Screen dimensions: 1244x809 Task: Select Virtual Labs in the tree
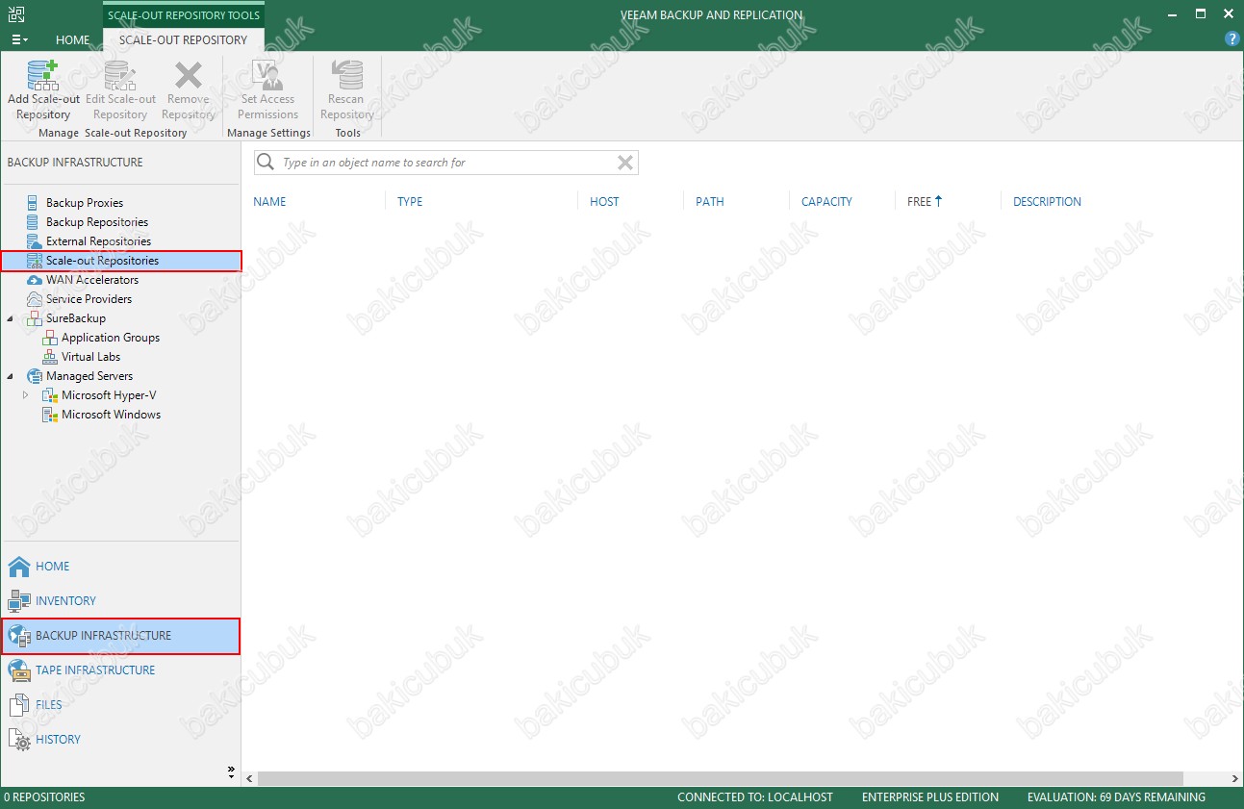tap(90, 357)
